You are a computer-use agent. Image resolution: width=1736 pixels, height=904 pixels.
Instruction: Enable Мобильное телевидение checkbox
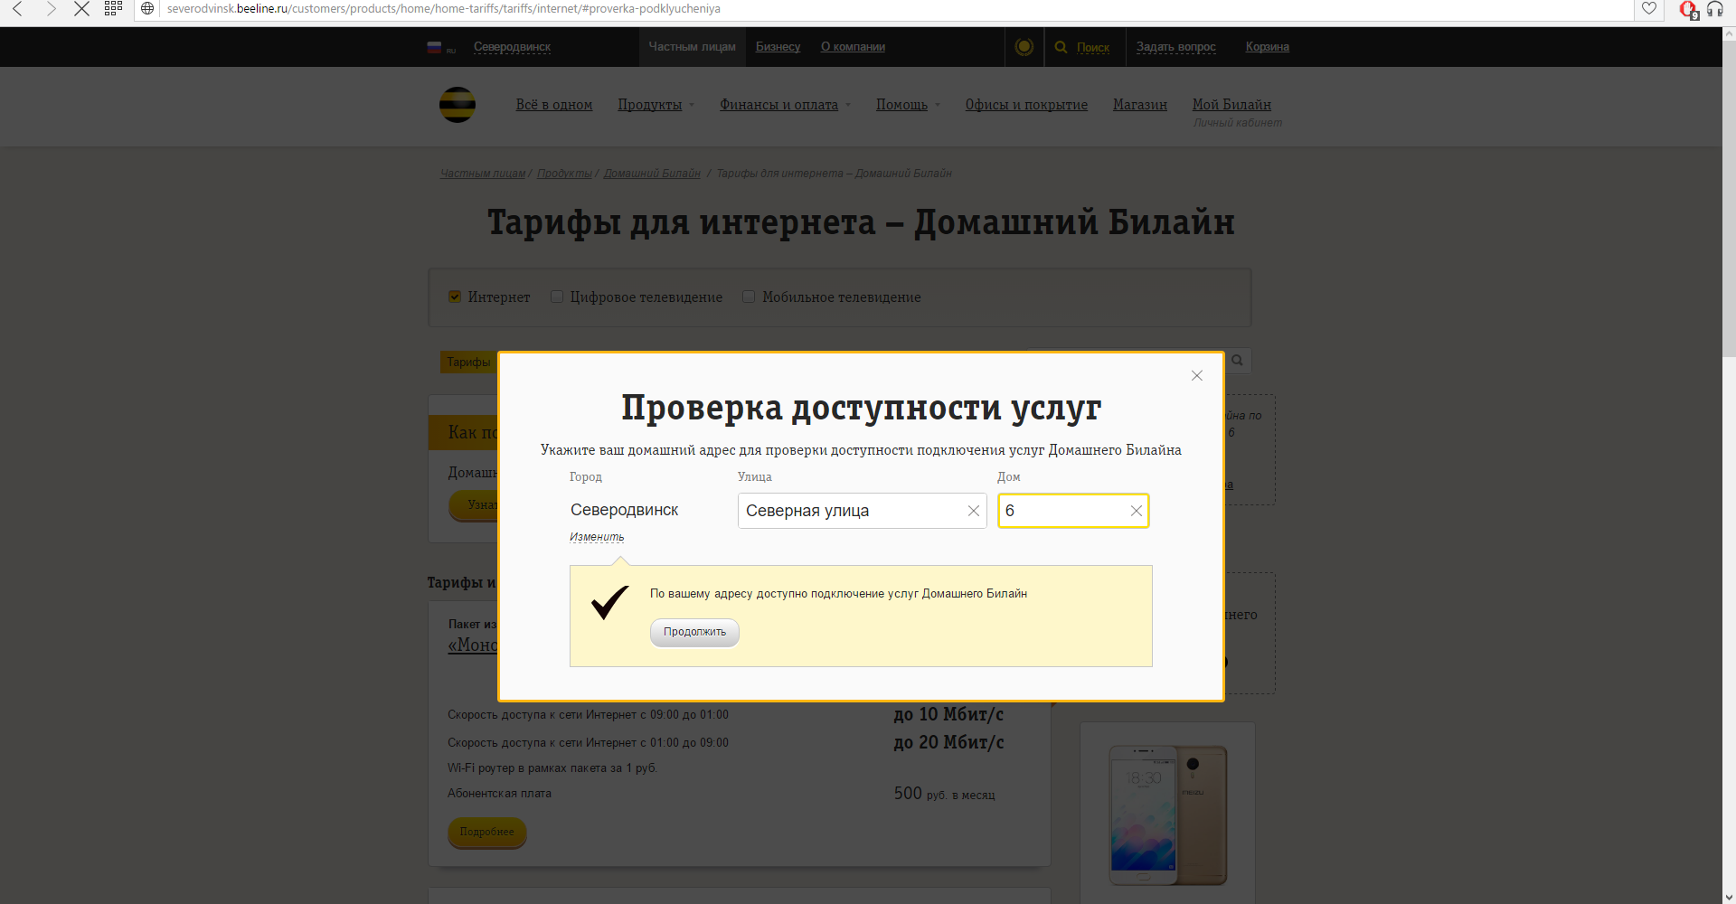tap(749, 297)
